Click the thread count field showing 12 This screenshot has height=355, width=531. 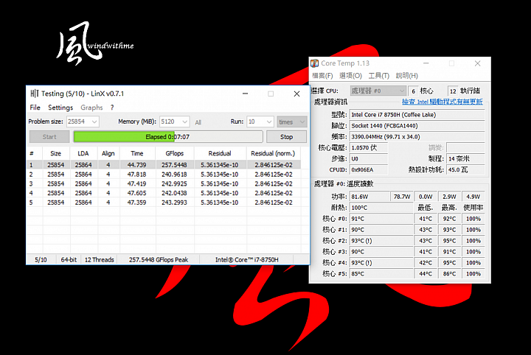pyautogui.click(x=453, y=91)
